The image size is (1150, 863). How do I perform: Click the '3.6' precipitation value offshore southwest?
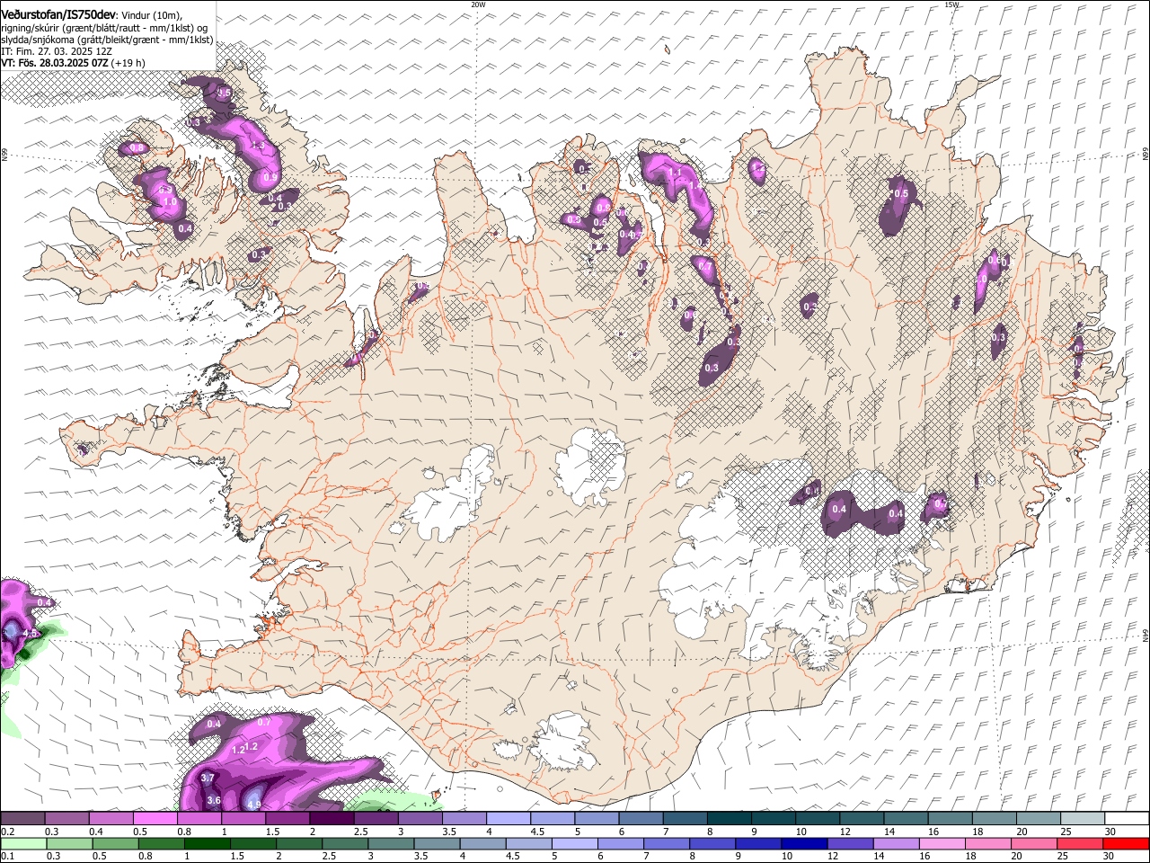coord(214,800)
